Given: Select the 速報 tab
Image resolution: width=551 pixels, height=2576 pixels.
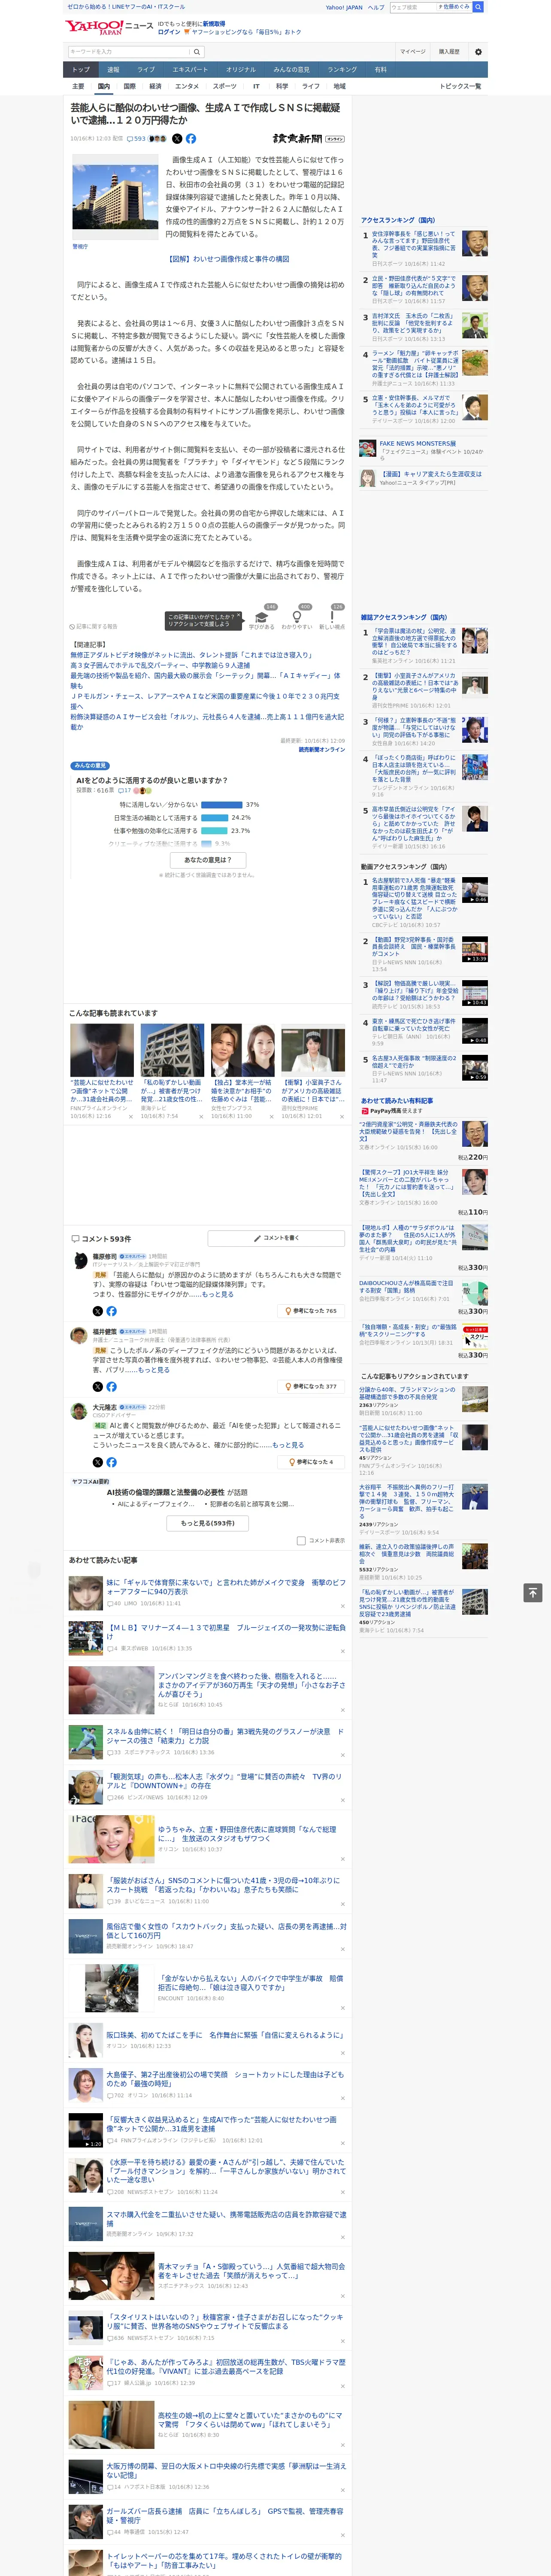Looking at the screenshot, I should (113, 70).
